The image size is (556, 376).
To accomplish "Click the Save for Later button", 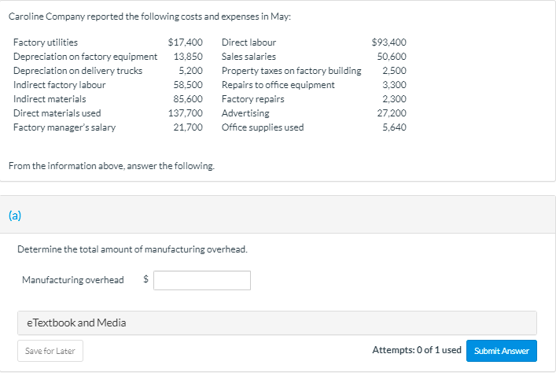I will 50,351.
